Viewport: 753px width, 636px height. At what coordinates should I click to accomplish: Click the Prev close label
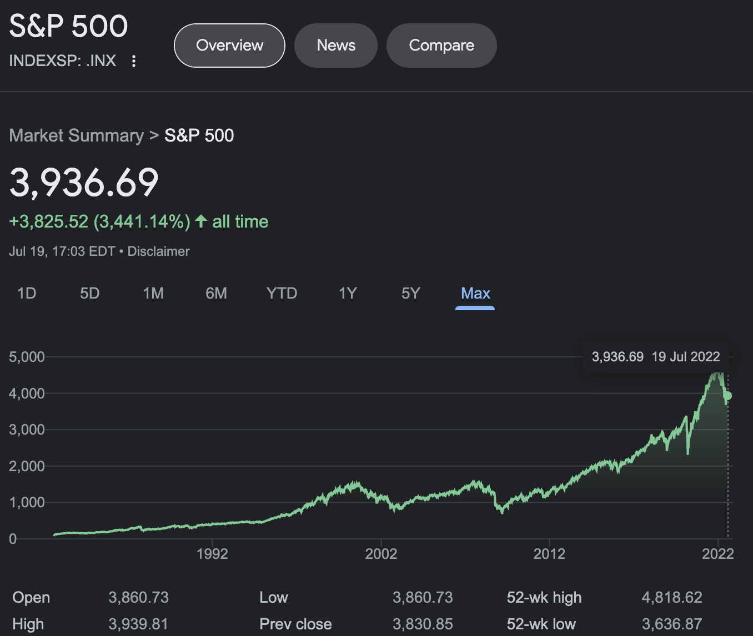pos(295,624)
